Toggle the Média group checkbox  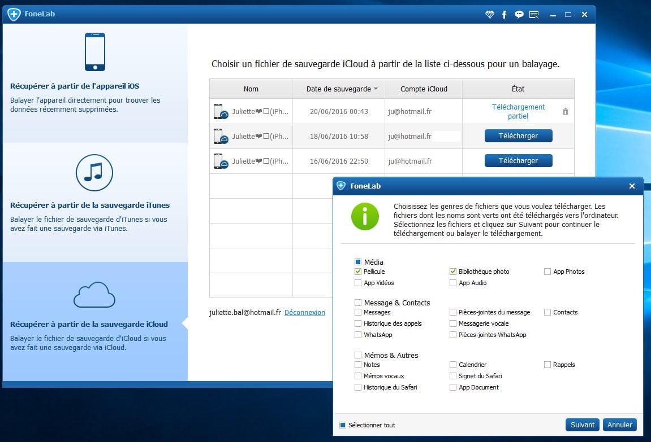click(358, 262)
